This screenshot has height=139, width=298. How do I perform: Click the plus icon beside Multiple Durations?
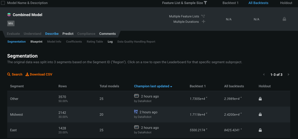(x=203, y=21)
